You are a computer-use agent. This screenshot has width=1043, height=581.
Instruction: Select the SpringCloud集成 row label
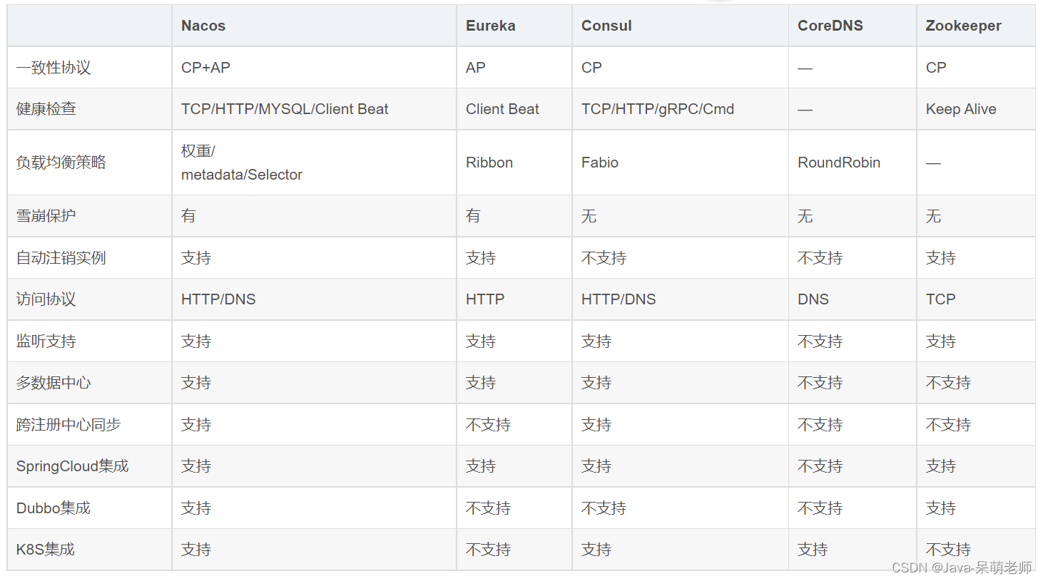[x=73, y=466]
